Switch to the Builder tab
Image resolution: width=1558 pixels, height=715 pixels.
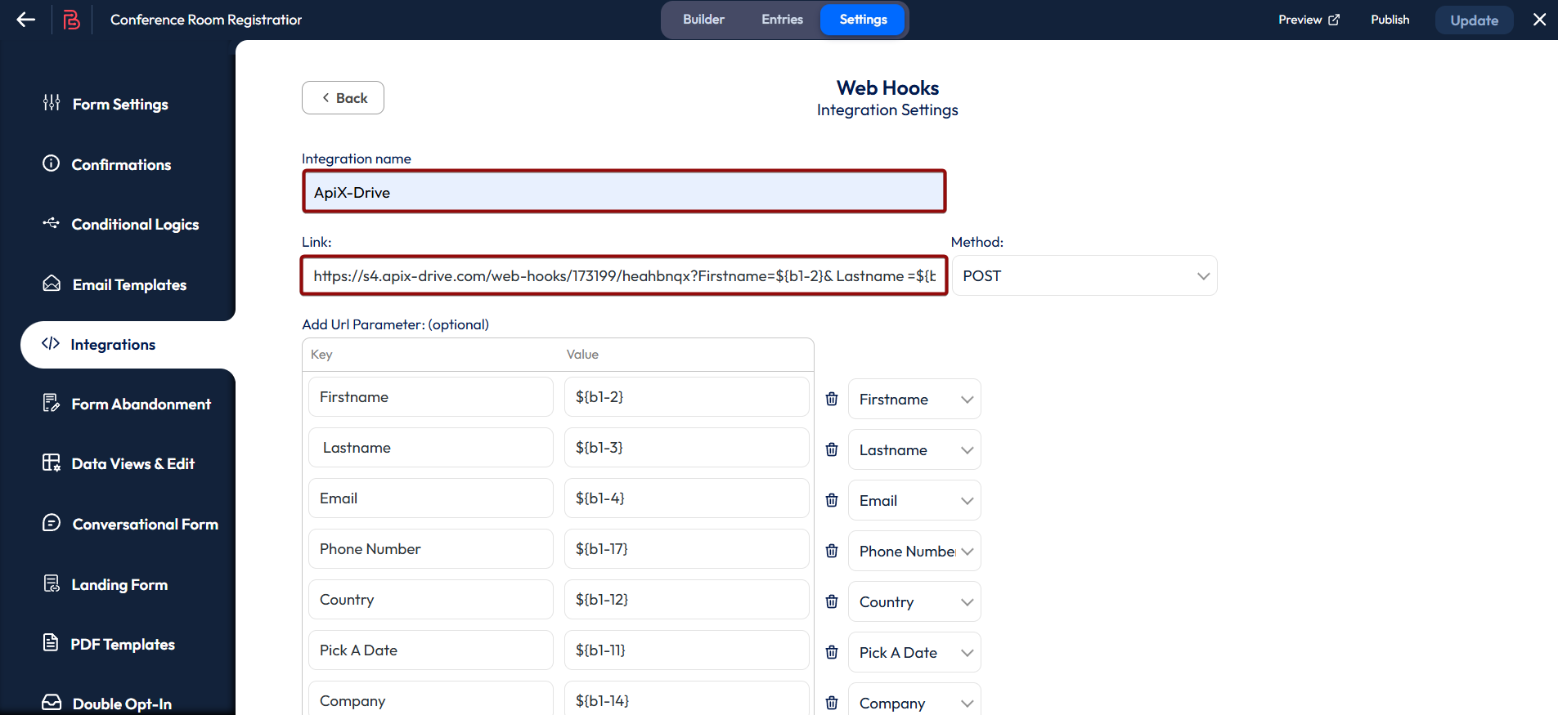(x=703, y=20)
